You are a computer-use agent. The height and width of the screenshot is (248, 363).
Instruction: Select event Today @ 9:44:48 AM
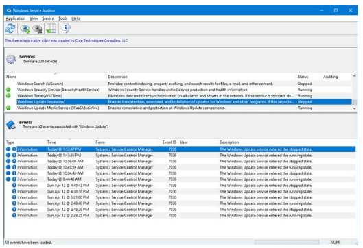tap(180, 179)
